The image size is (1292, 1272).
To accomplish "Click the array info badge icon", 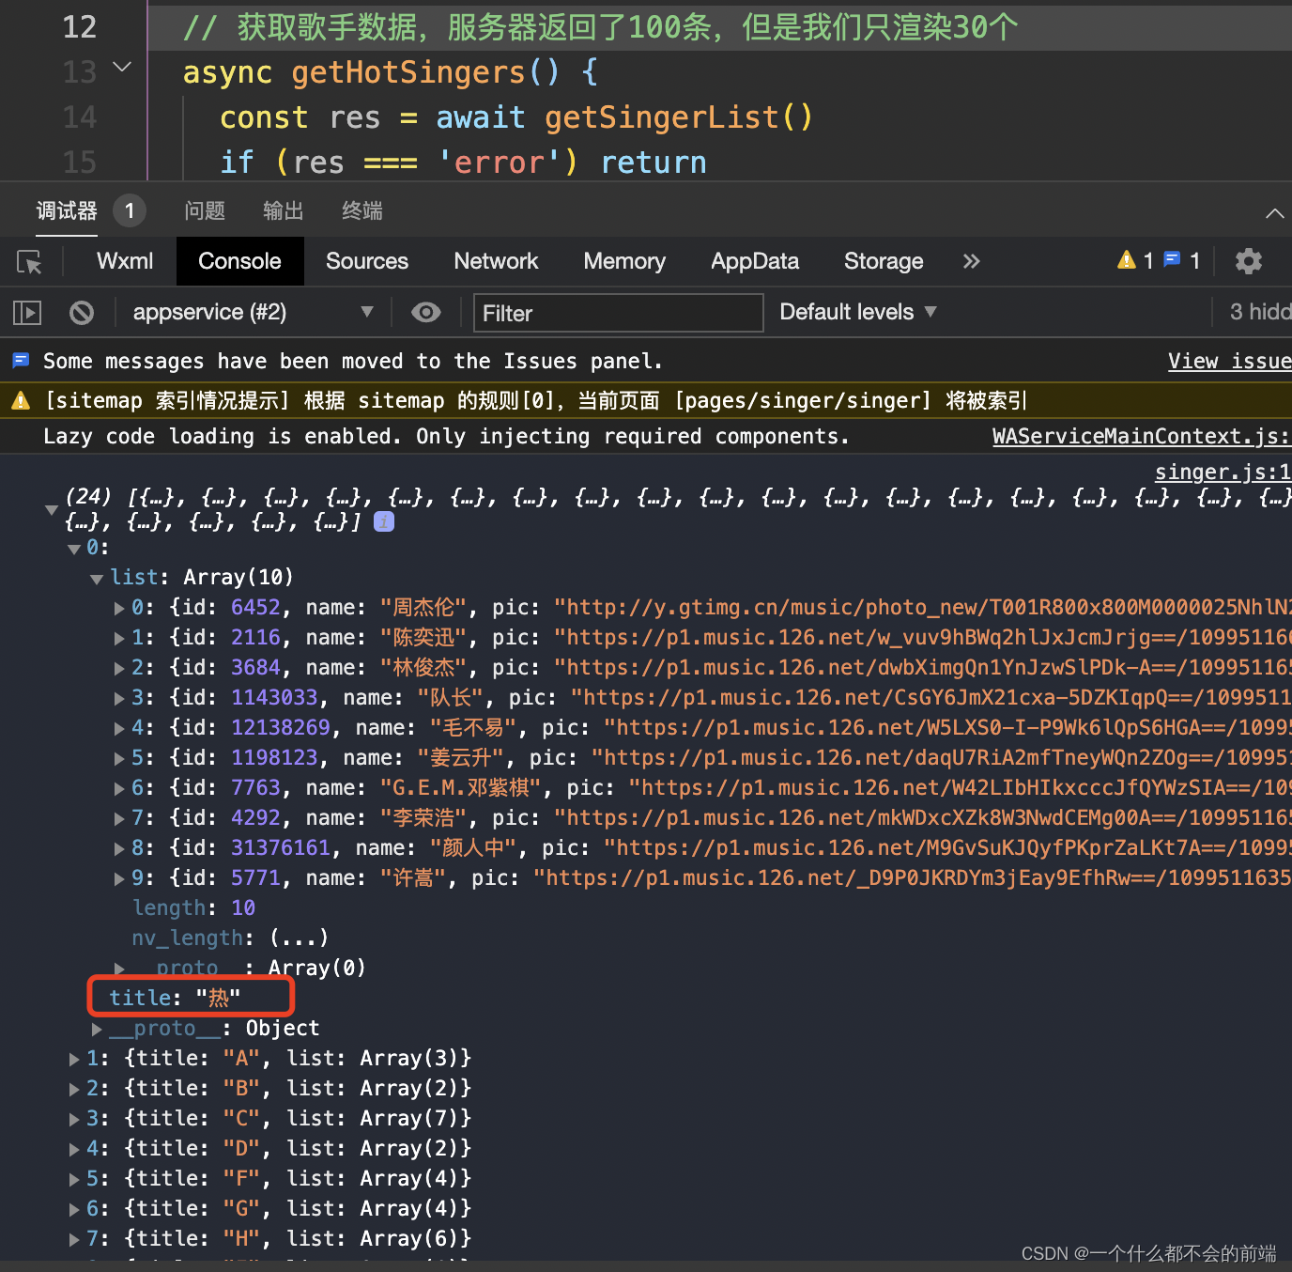I will [x=384, y=521].
